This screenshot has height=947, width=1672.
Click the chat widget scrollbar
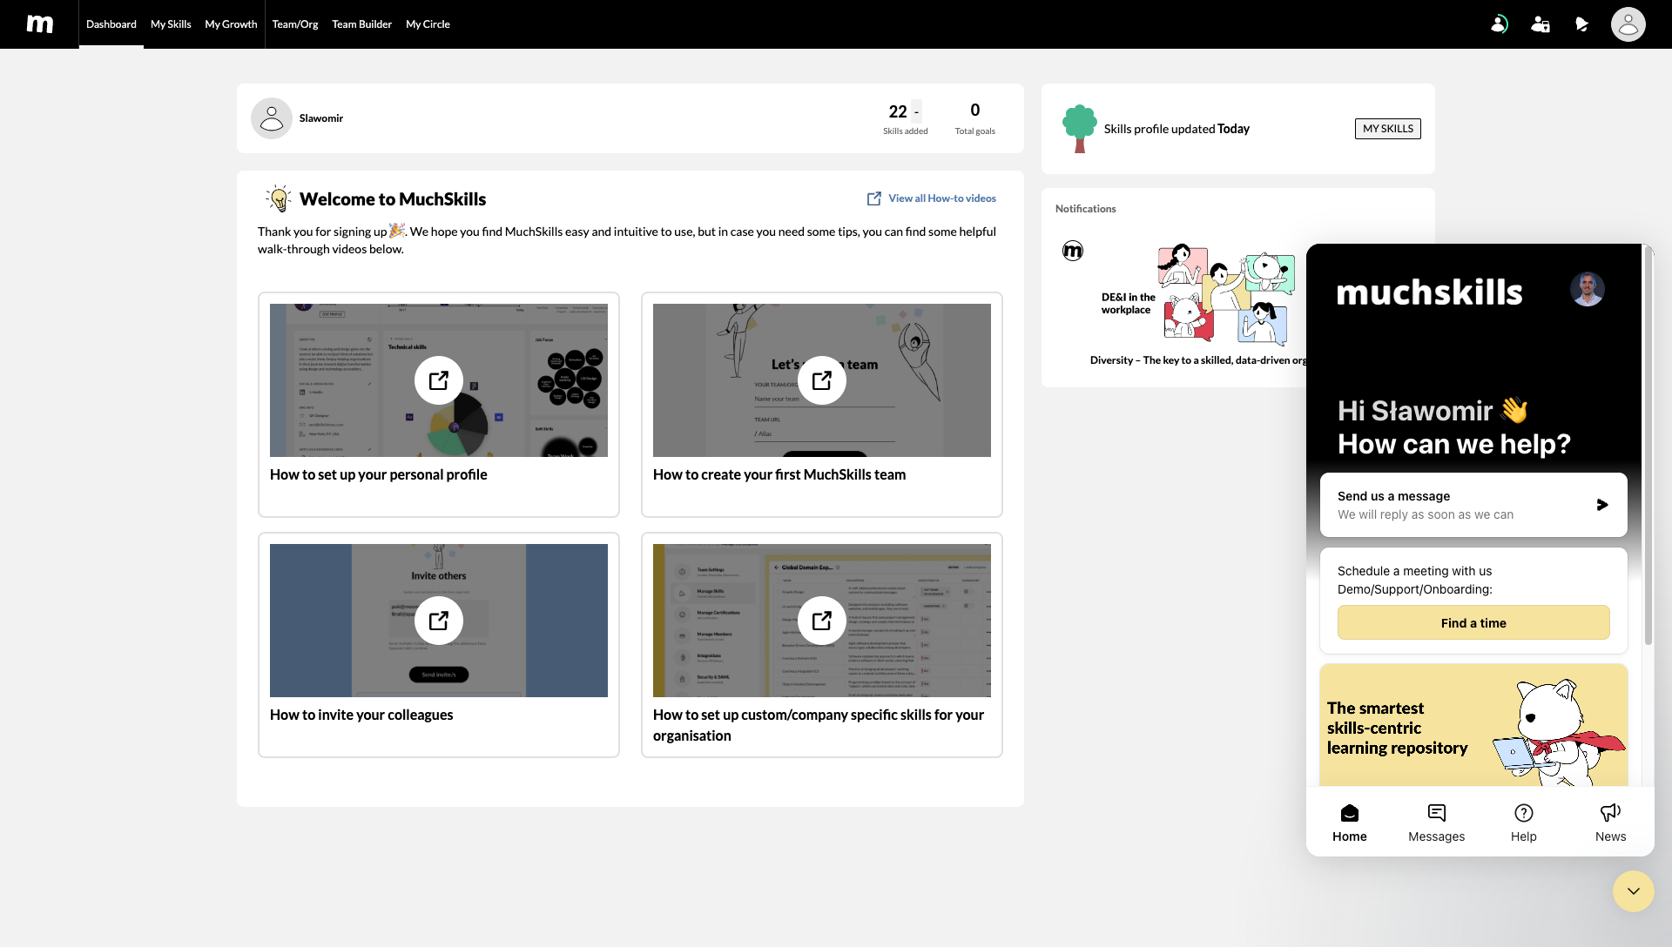[x=1648, y=445]
